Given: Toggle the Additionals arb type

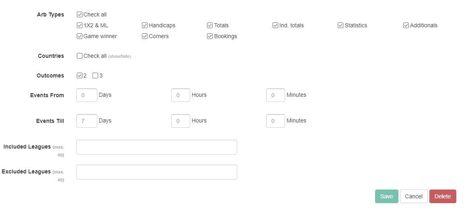Looking at the screenshot, I should [406, 25].
